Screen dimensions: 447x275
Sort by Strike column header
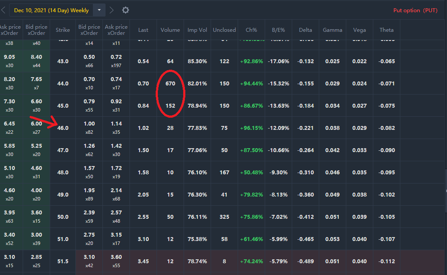point(63,30)
